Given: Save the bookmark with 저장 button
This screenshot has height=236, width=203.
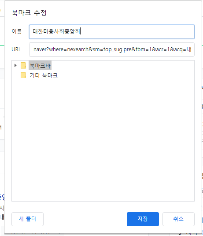Looking at the screenshot, I should 143,219.
